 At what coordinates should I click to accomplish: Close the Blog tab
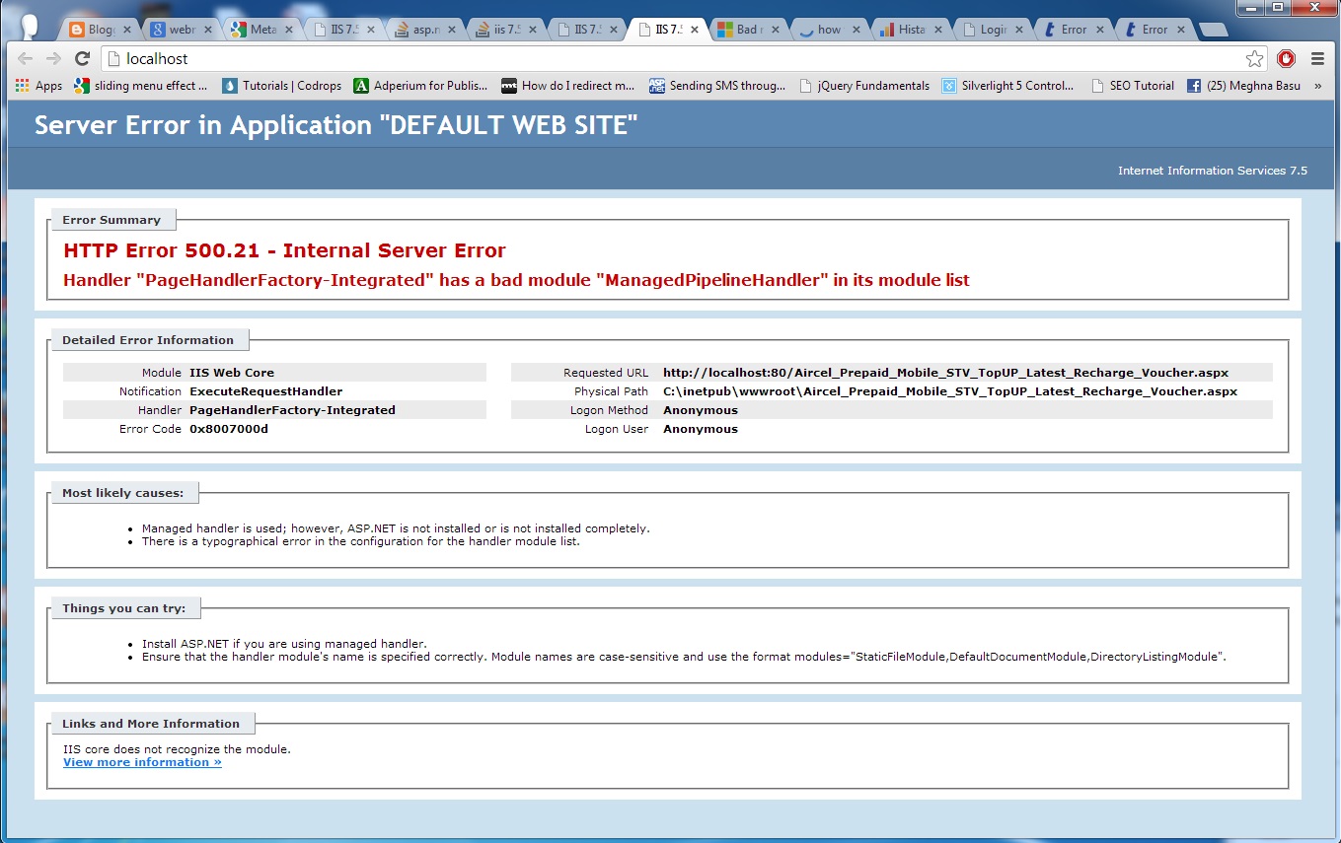tap(126, 30)
